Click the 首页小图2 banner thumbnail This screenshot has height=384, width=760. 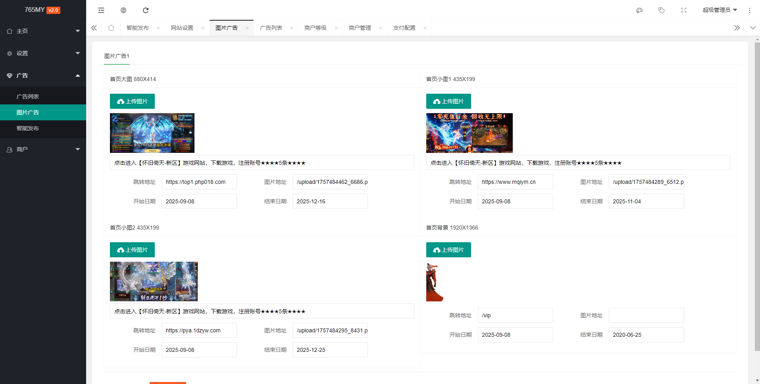coord(154,281)
